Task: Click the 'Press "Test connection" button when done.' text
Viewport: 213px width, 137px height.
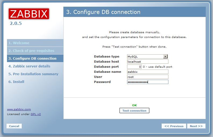Action: [x=134, y=47]
